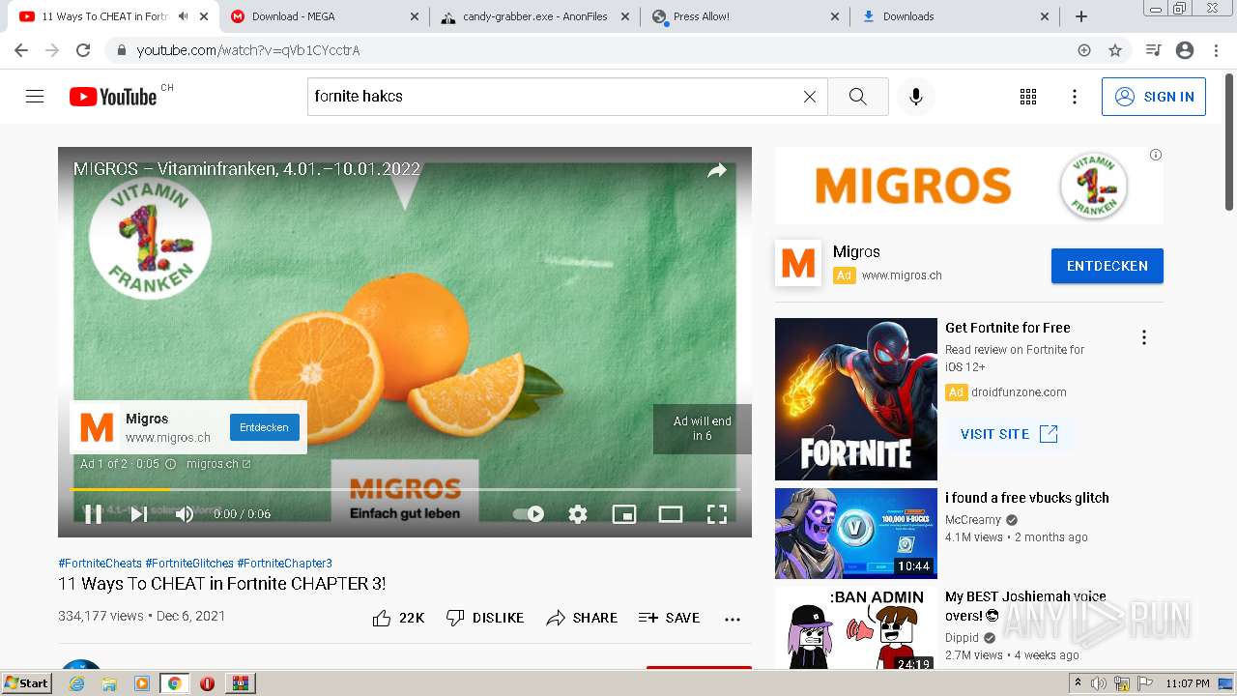
Task: Open the Migros banner ad image
Action: point(969,186)
